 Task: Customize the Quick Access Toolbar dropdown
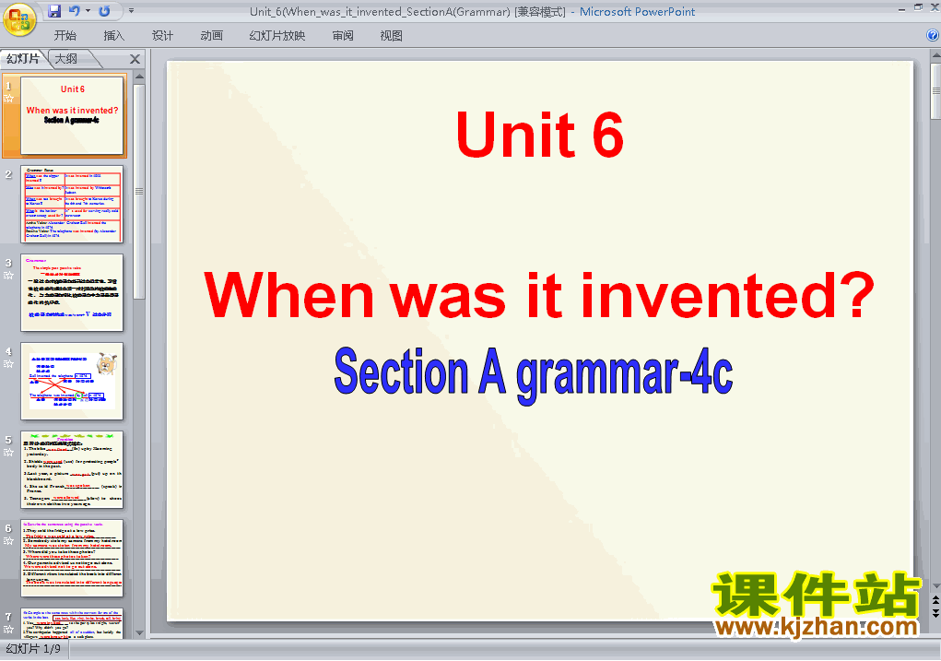131,11
